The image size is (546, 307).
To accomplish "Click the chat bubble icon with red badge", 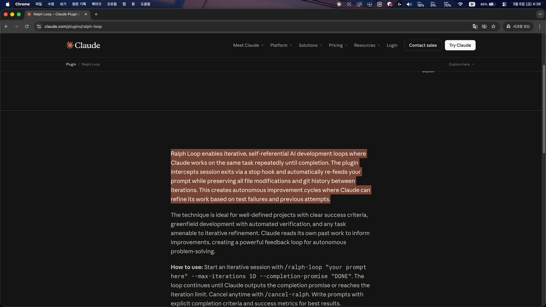I will pyautogui.click(x=390, y=4).
